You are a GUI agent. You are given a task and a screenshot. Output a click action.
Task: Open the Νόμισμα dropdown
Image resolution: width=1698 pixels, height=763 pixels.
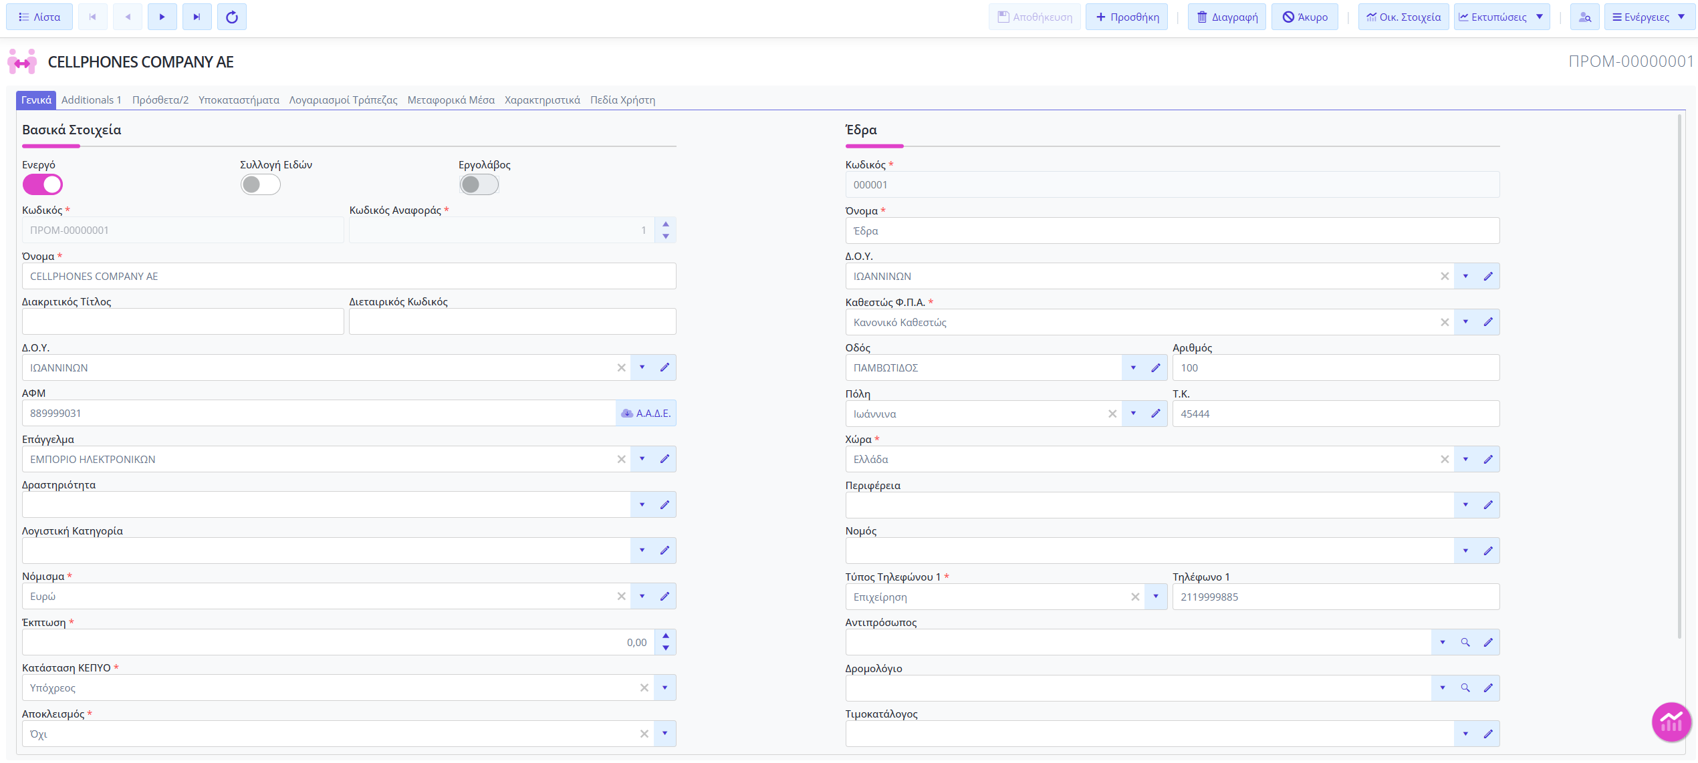pyautogui.click(x=642, y=596)
